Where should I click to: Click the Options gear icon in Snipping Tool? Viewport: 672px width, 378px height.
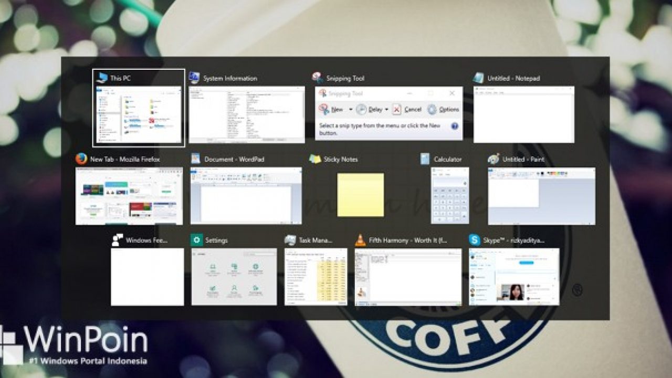pyautogui.click(x=432, y=109)
